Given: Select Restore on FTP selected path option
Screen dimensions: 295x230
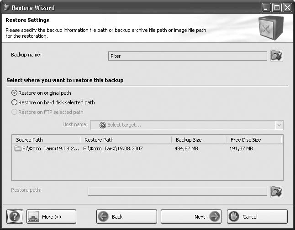Looking at the screenshot, I should tap(15, 112).
